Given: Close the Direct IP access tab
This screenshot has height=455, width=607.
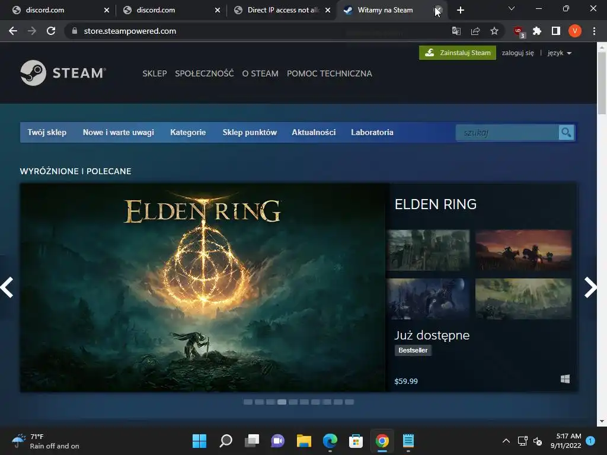Looking at the screenshot, I should pyautogui.click(x=328, y=10).
